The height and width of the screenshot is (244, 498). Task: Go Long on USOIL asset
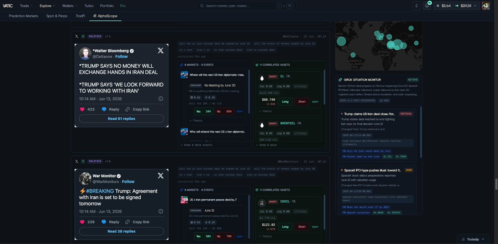coord(285,227)
